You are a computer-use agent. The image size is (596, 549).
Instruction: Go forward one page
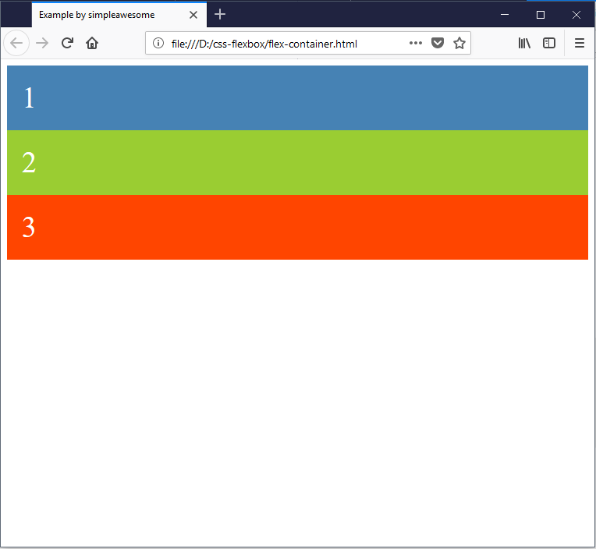pyautogui.click(x=42, y=43)
